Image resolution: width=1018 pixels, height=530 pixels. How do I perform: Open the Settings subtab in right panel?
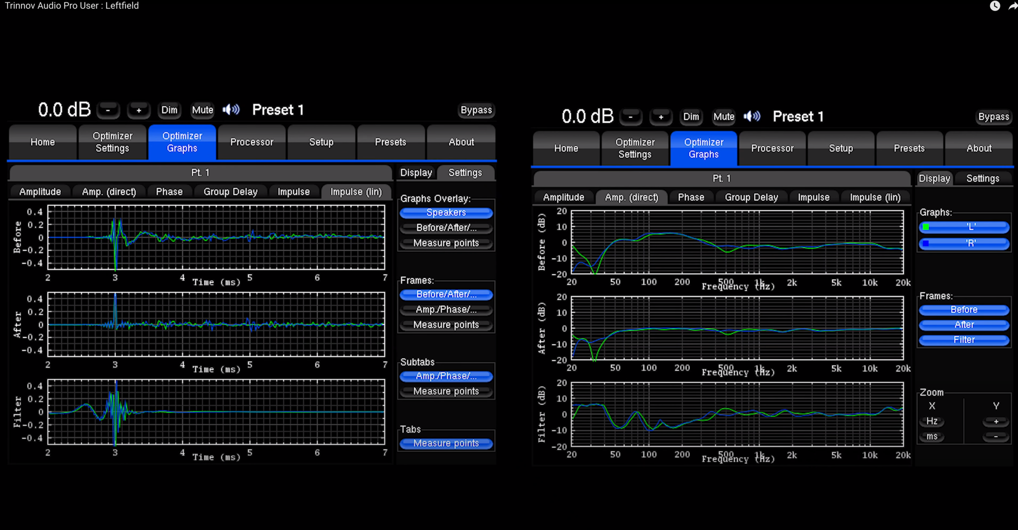pyautogui.click(x=982, y=179)
